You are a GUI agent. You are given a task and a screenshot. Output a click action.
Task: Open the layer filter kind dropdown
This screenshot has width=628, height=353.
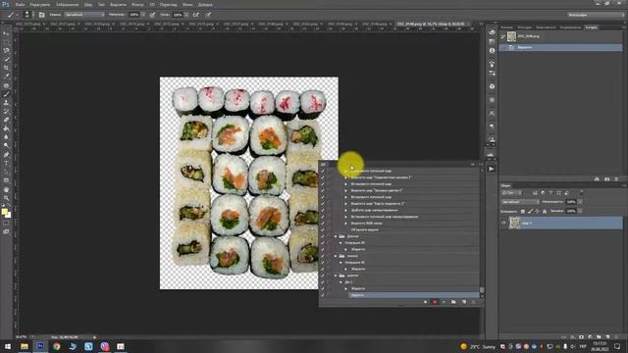511,193
